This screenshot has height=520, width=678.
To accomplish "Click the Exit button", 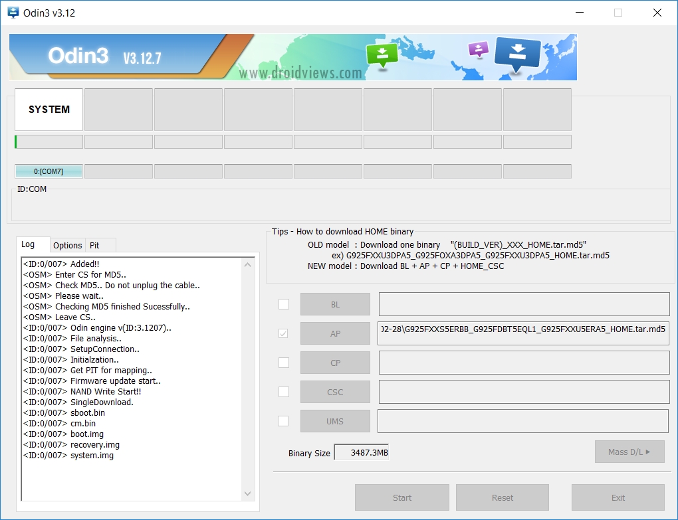I will point(618,497).
